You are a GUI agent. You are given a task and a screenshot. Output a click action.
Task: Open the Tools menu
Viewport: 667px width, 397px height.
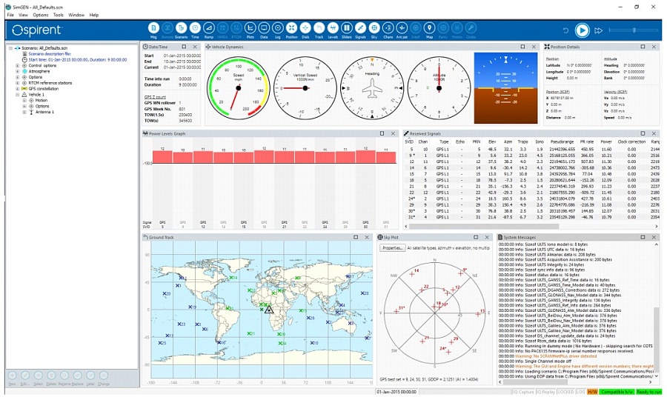(58, 15)
